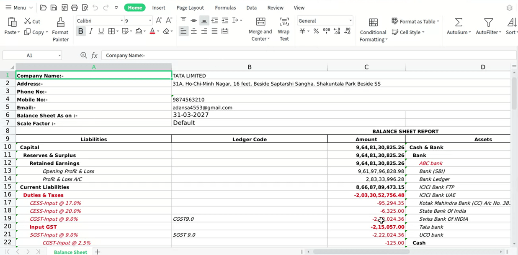The width and height of the screenshot is (518, 255).
Task: Open the main Menu button
Action: 19,8
